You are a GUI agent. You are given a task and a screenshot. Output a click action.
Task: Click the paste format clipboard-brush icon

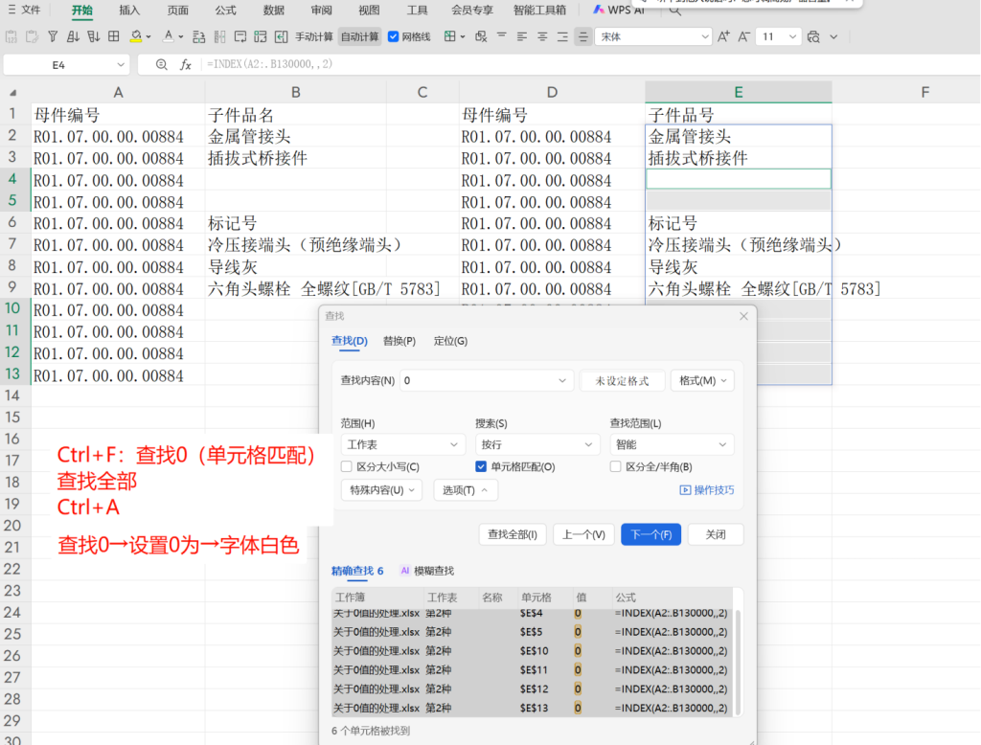pyautogui.click(x=32, y=37)
